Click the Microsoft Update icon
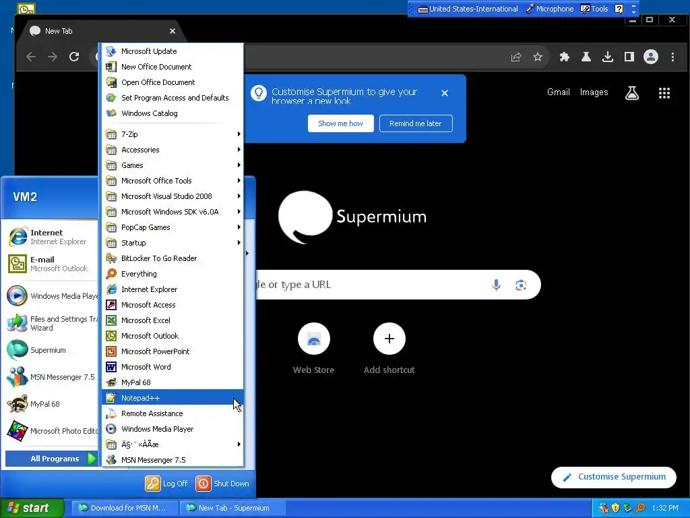The height and width of the screenshot is (518, 690). 111,51
